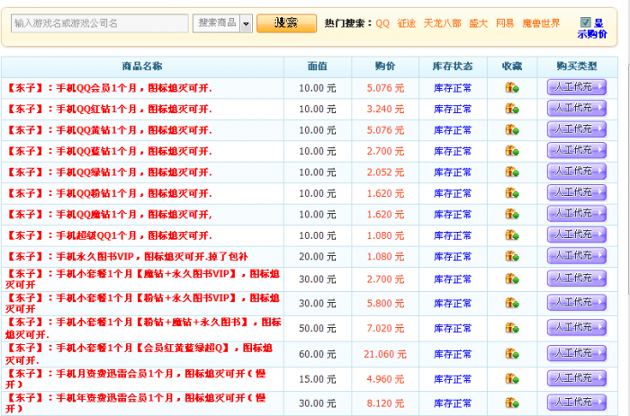The width and height of the screenshot is (630, 416).
Task: Click 库存正常 status in 手机QQ会员 row
Action: (453, 88)
